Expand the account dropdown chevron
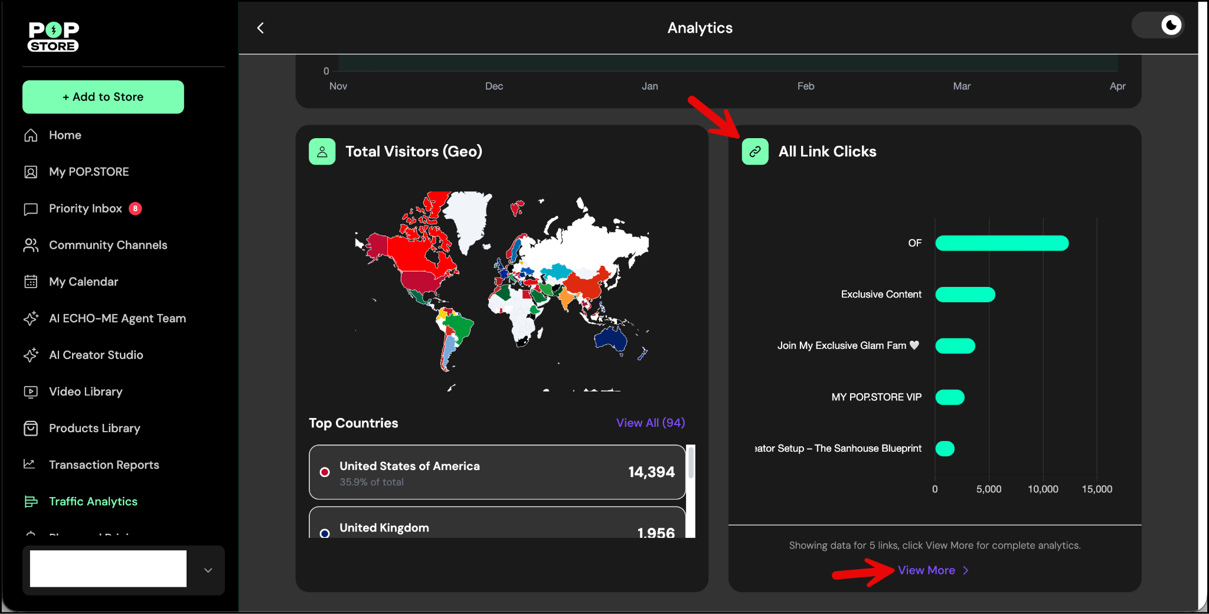 pyautogui.click(x=208, y=570)
